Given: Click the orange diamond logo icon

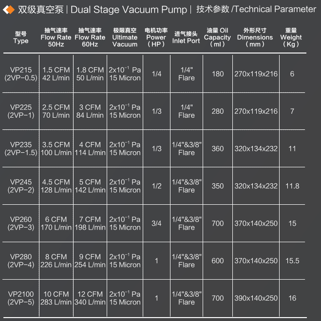Looking at the screenshot, I should (x=9, y=10).
